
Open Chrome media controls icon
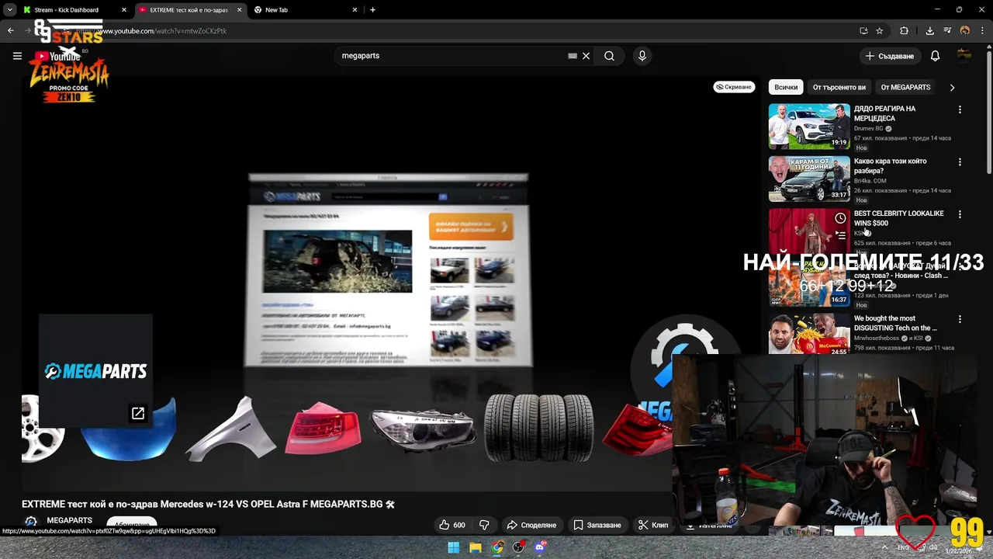tap(947, 31)
